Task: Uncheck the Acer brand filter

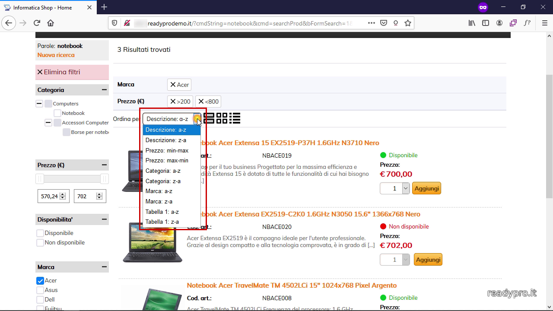Action: (39, 280)
